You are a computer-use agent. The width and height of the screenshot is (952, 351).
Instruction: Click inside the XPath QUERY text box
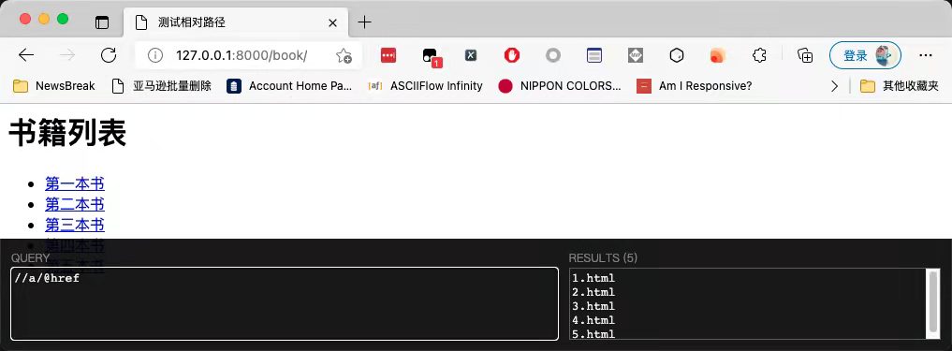tap(285, 303)
